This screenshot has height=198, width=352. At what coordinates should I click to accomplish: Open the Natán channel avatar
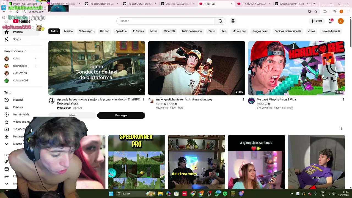pyautogui.click(x=151, y=101)
